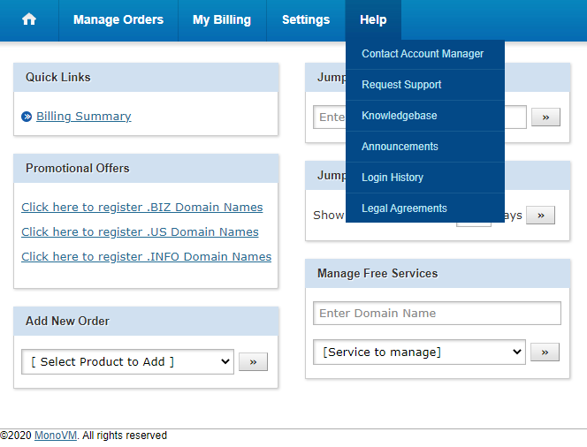Click the register .BIZ Domain Names link
Image resolution: width=587 pixels, height=447 pixels.
[x=142, y=208]
